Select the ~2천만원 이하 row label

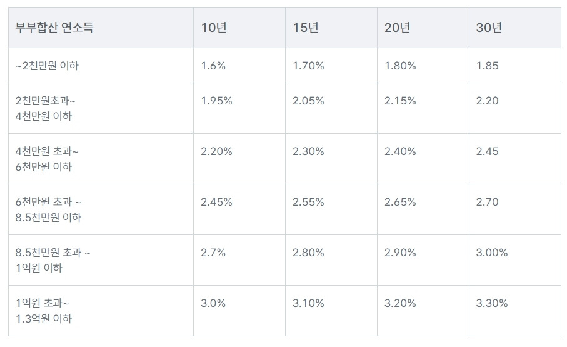pos(47,66)
